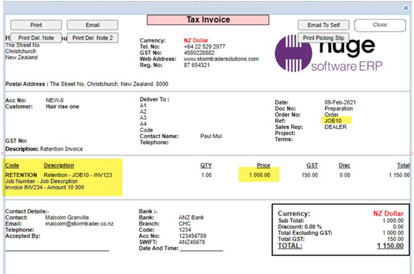Click the Description column header
414x274 pixels.
(59, 165)
